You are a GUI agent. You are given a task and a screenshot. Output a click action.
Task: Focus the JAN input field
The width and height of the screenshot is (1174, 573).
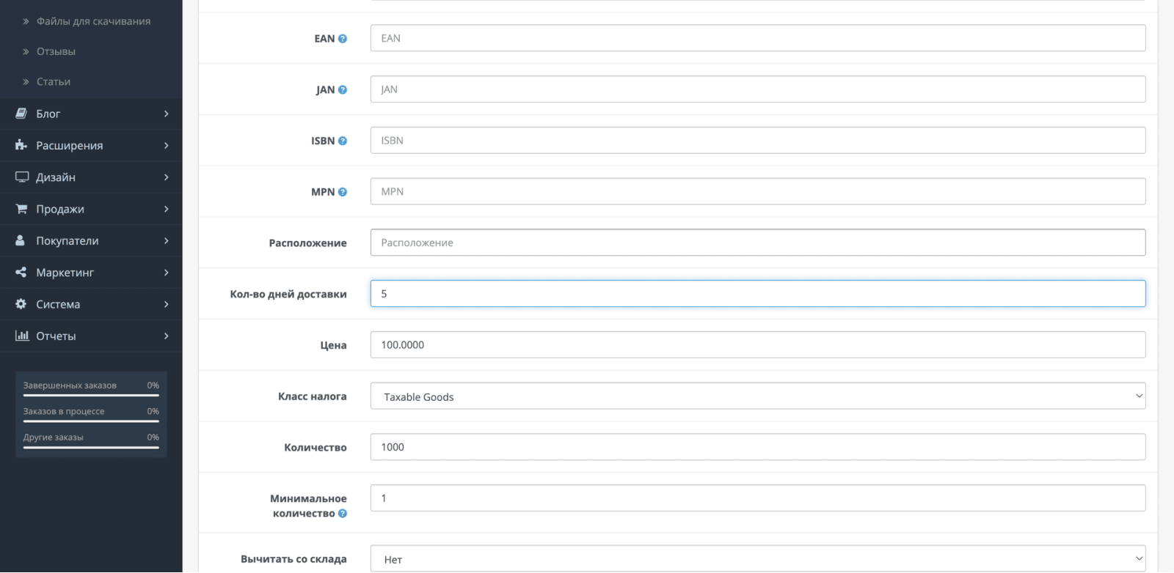[x=758, y=89]
